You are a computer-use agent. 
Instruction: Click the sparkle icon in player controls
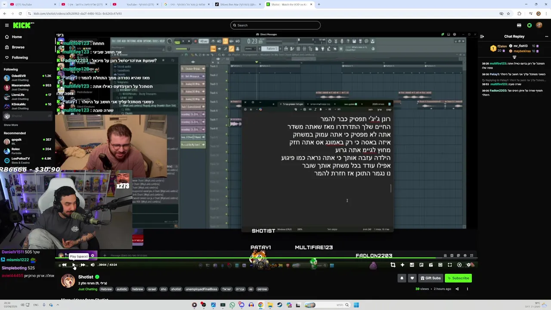point(402,265)
